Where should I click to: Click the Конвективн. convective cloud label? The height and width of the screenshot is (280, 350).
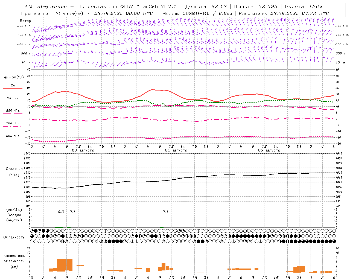click(14, 256)
